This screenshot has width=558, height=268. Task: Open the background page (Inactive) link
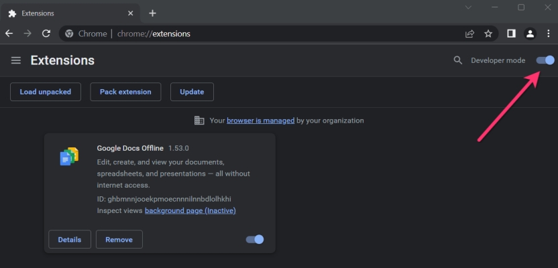click(x=190, y=210)
